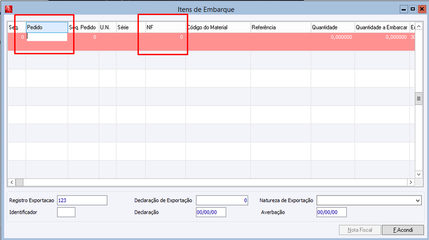Click the horizontal scrollbar thumb

pyautogui.click(x=19, y=182)
